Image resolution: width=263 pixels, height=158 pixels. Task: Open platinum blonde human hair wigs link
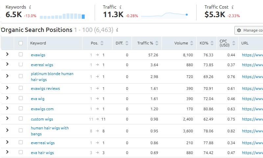coord(52,77)
